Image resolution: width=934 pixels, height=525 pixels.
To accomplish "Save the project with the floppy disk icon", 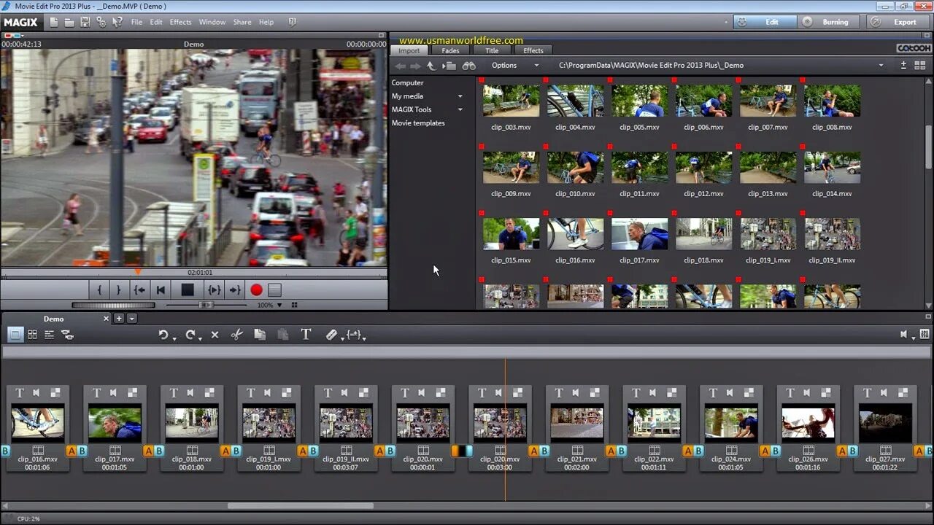I will coord(85,22).
